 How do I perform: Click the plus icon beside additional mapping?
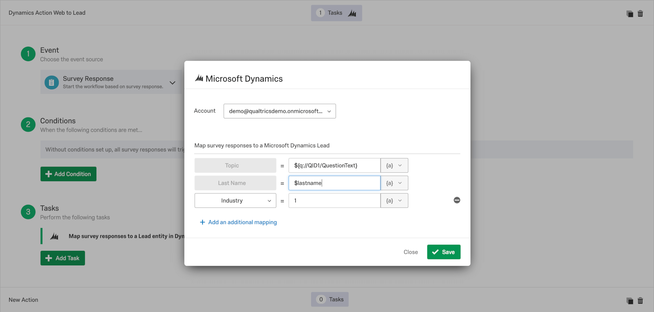tap(202, 222)
